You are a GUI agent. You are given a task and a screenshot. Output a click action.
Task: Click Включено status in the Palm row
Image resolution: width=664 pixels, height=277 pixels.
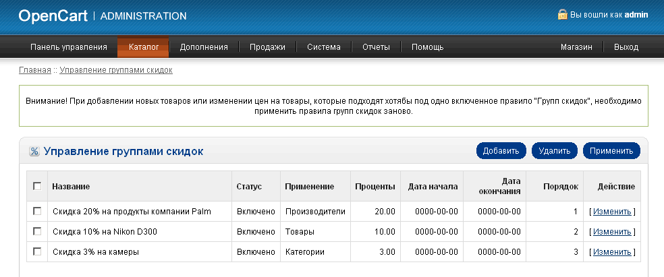tap(256, 212)
